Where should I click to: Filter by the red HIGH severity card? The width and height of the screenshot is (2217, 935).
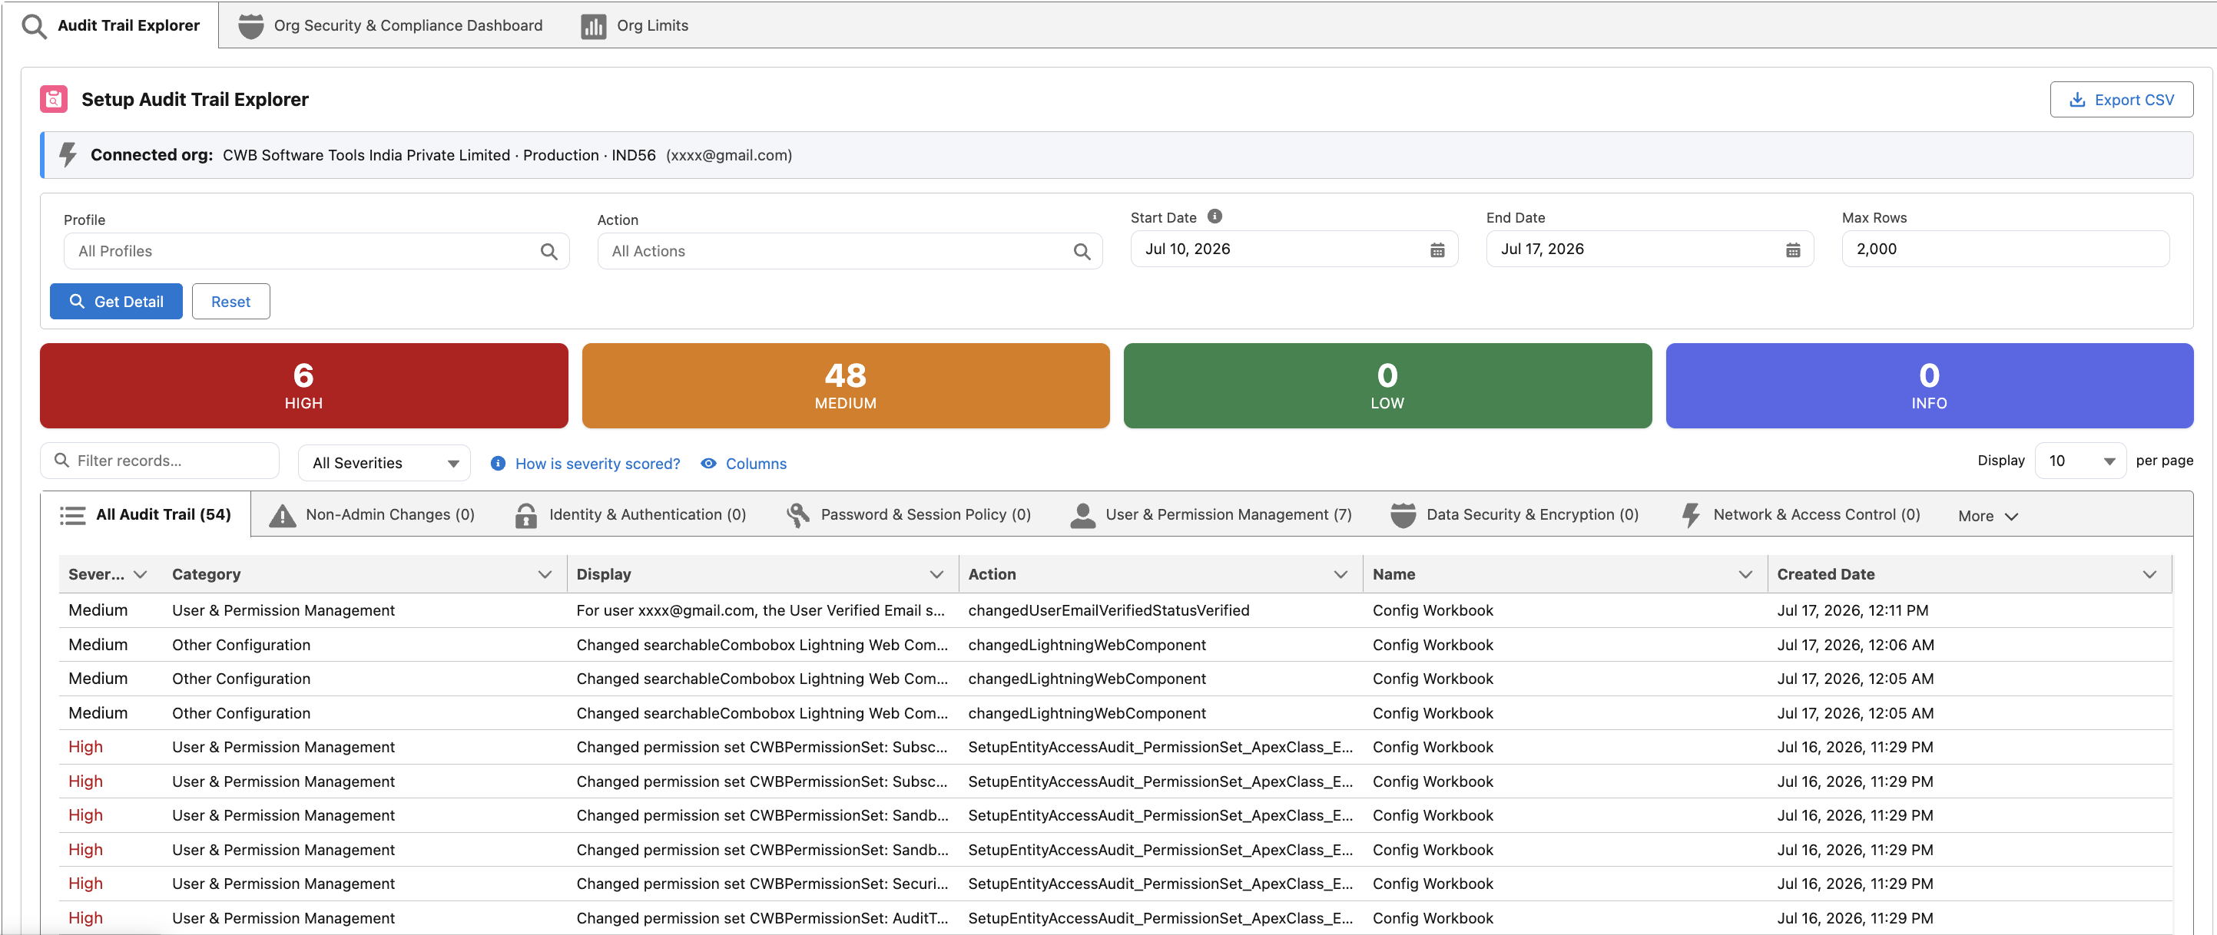[x=303, y=385]
